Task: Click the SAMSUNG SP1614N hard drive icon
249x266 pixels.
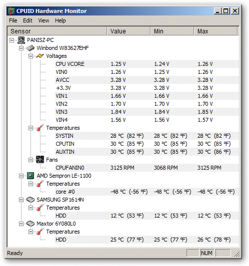Action: pyautogui.click(x=30, y=200)
